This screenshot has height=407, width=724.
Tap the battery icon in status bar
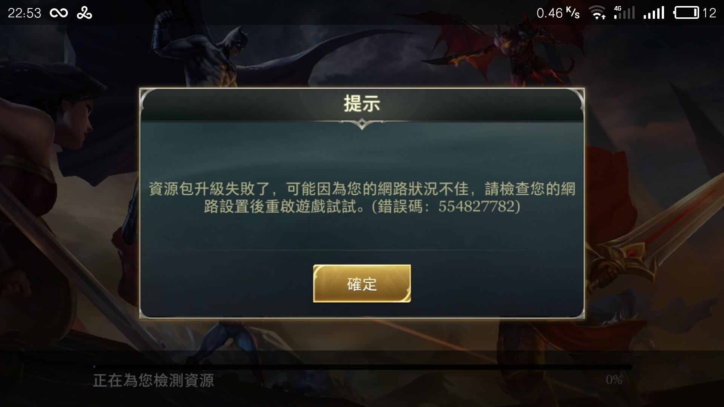(686, 13)
